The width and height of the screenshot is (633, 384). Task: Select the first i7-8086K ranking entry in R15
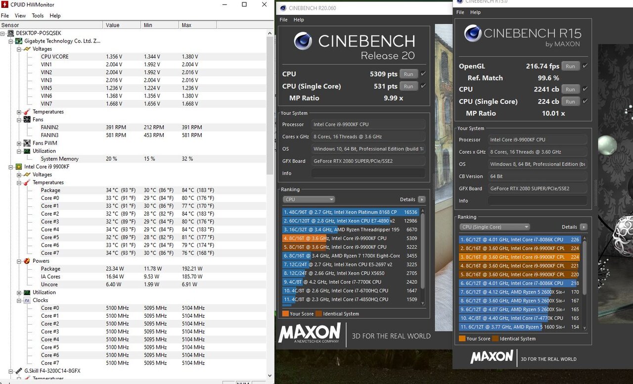pyautogui.click(x=520, y=240)
